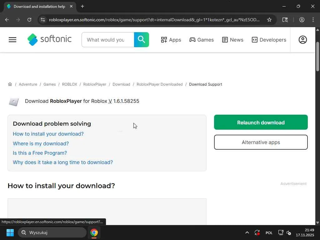The width and height of the screenshot is (320, 240).
Task: Reload the current page
Action: [x=29, y=20]
